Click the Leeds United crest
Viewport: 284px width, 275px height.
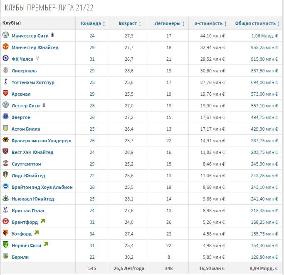tap(6, 175)
